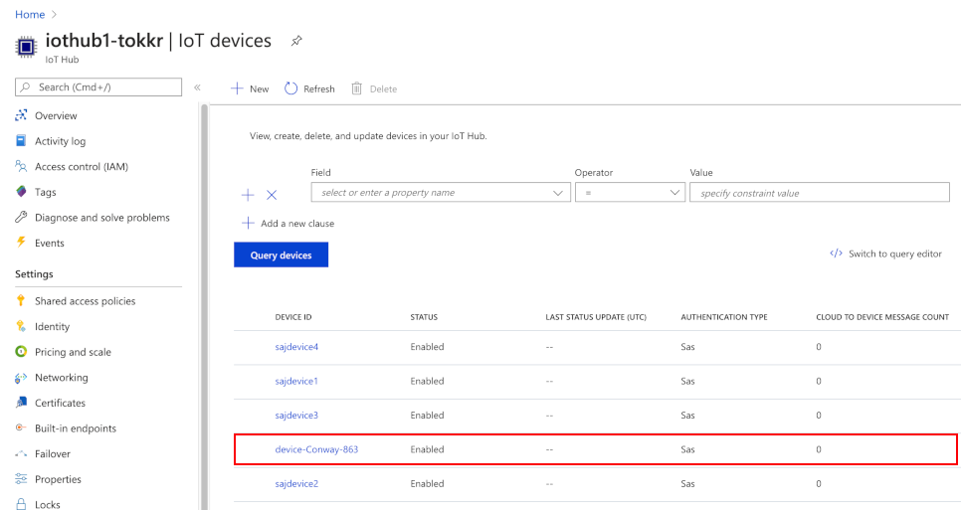
Task: Click Add a new clause
Action: [288, 224]
